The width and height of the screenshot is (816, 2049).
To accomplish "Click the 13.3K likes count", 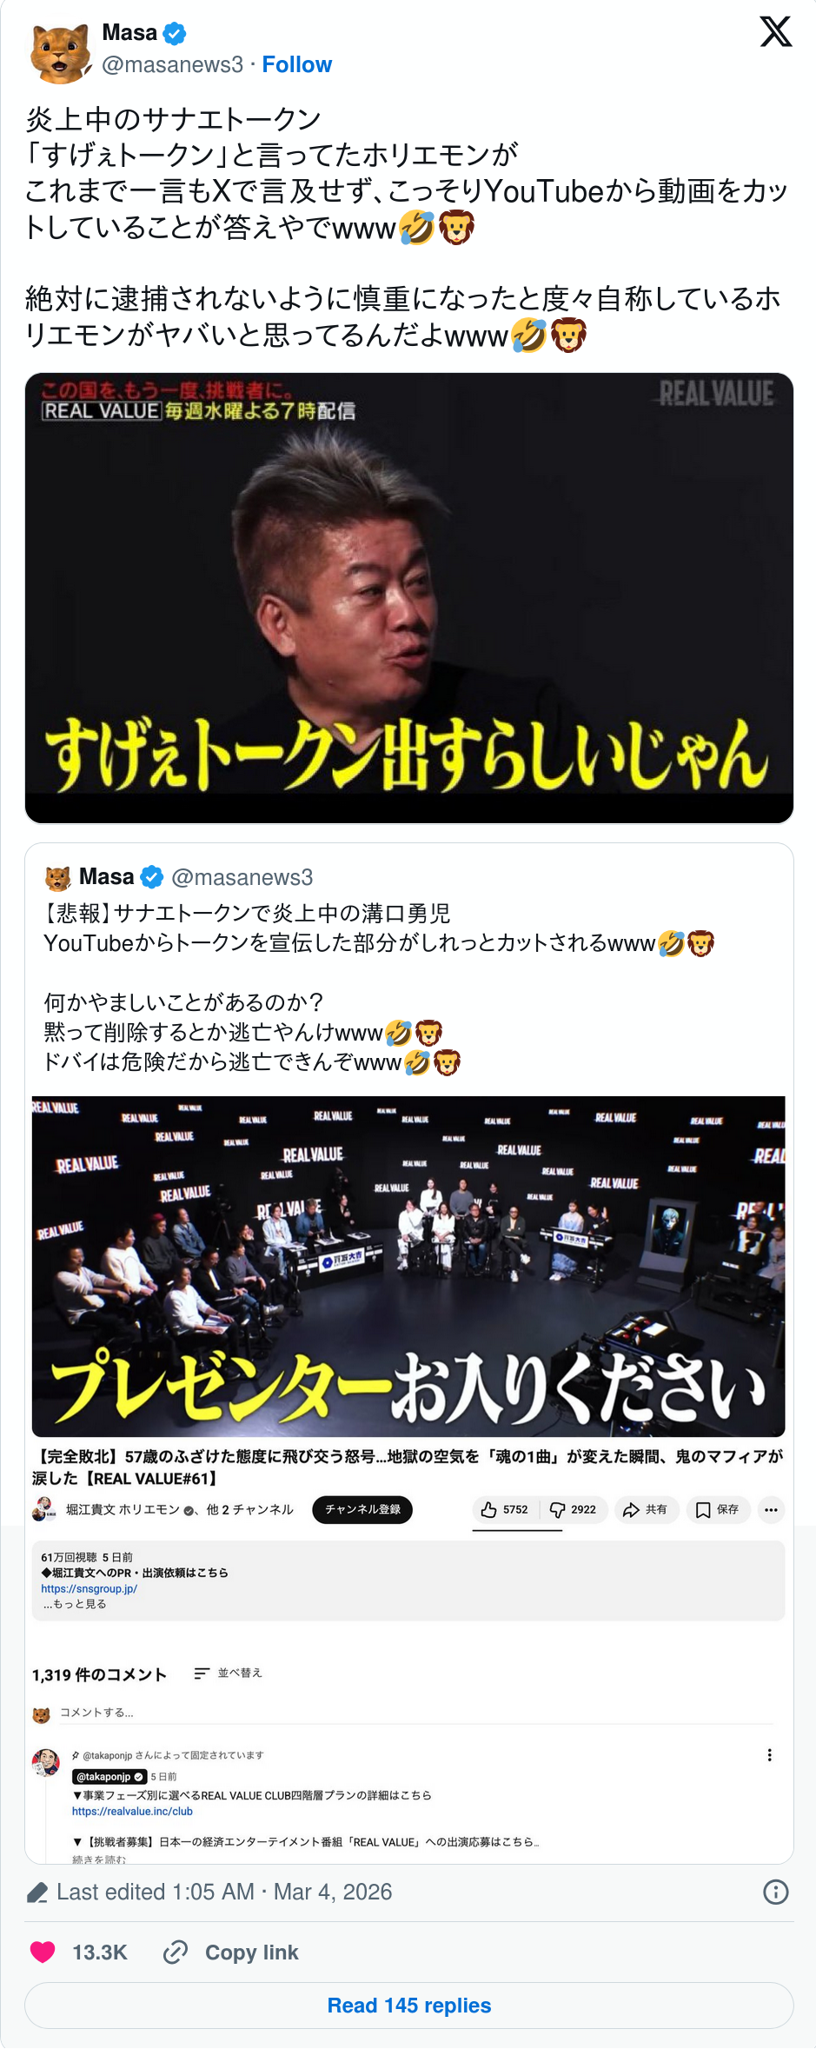I will click(100, 1953).
